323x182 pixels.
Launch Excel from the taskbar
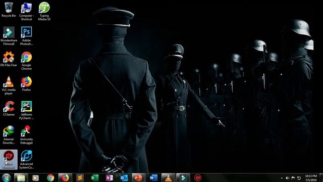point(94,177)
